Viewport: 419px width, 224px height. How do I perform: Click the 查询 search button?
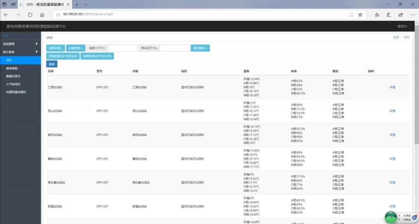(52, 64)
